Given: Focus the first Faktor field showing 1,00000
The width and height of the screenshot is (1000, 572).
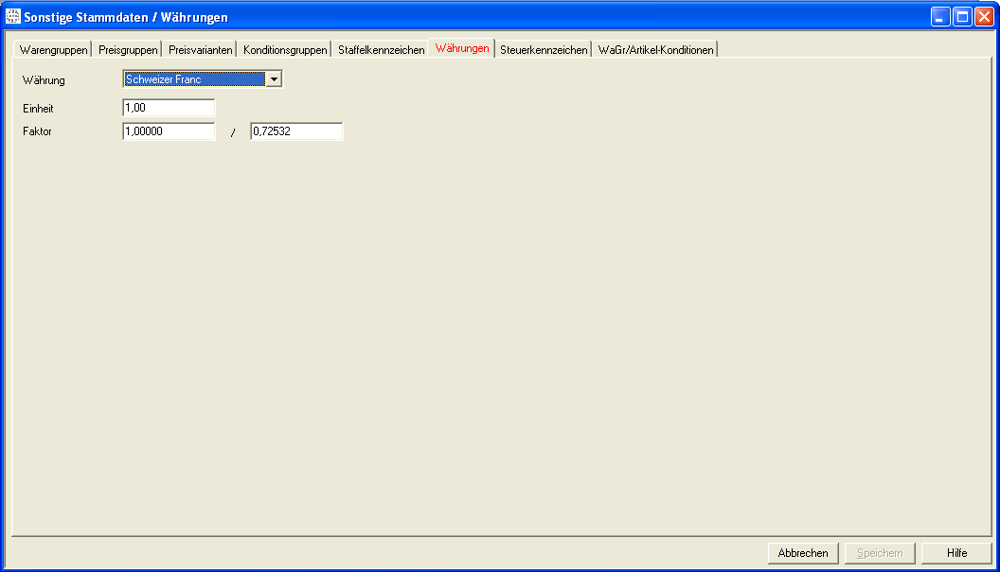Looking at the screenshot, I should coord(169,132).
